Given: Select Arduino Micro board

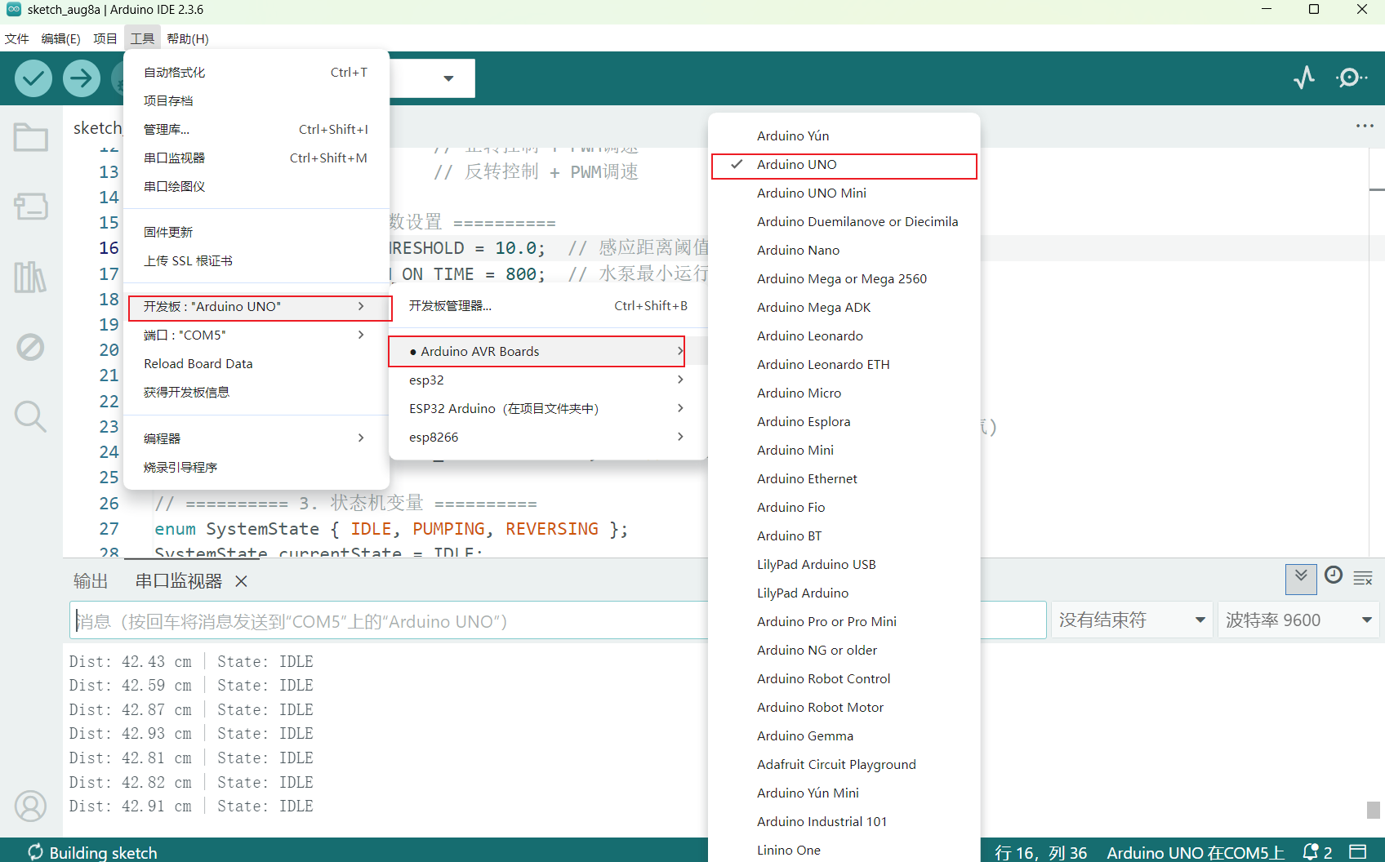Looking at the screenshot, I should tap(844, 393).
